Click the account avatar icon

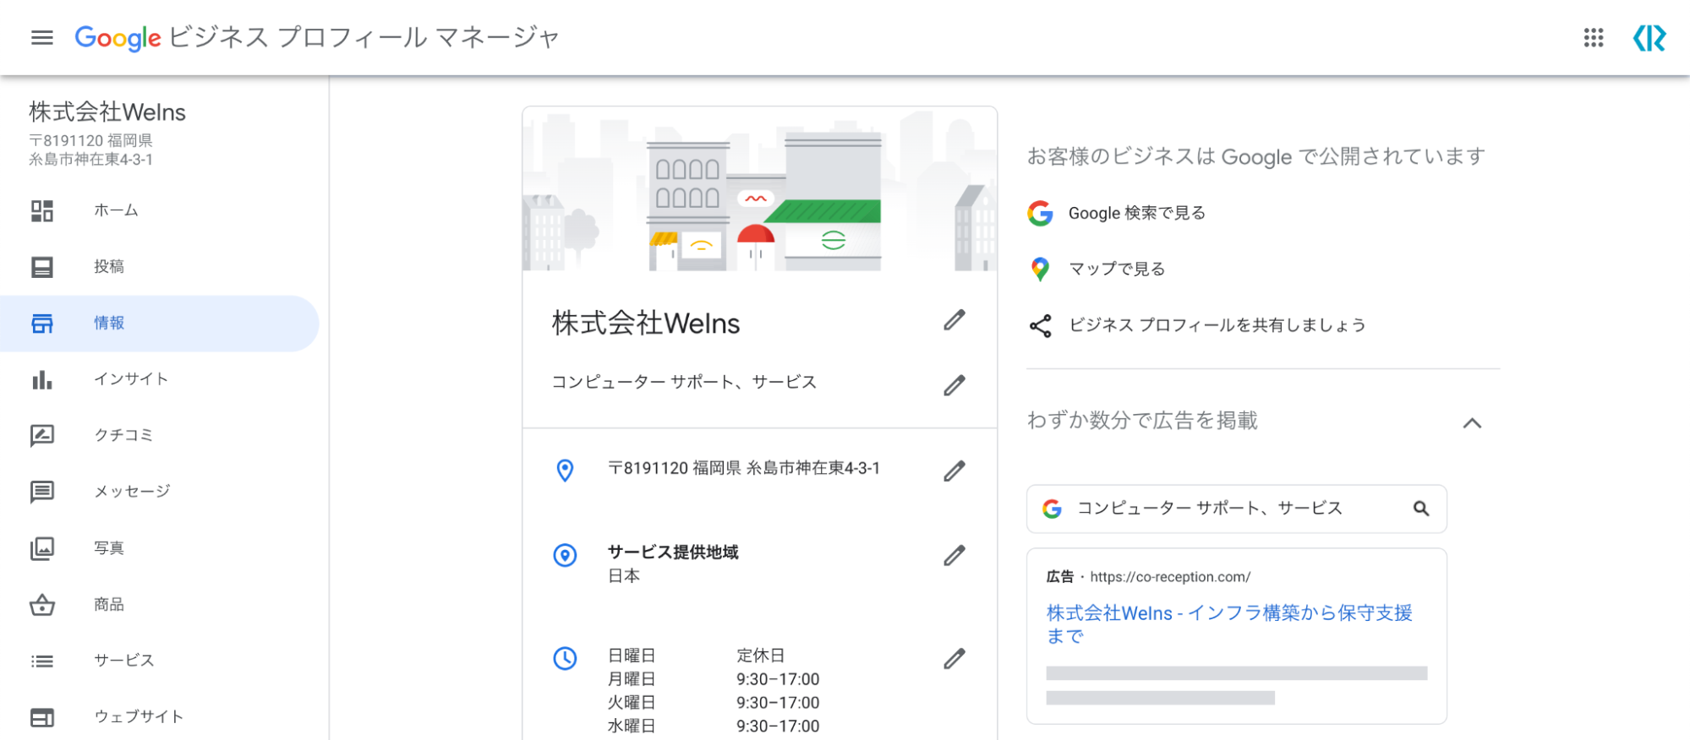(x=1649, y=38)
